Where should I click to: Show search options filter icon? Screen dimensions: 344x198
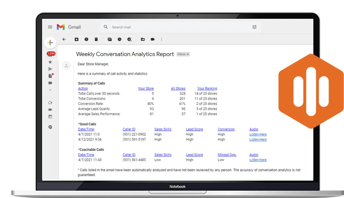254,27
